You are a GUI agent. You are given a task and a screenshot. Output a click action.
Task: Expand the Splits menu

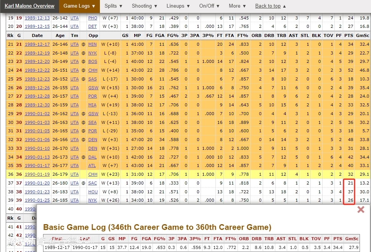pyautogui.click(x=113, y=6)
